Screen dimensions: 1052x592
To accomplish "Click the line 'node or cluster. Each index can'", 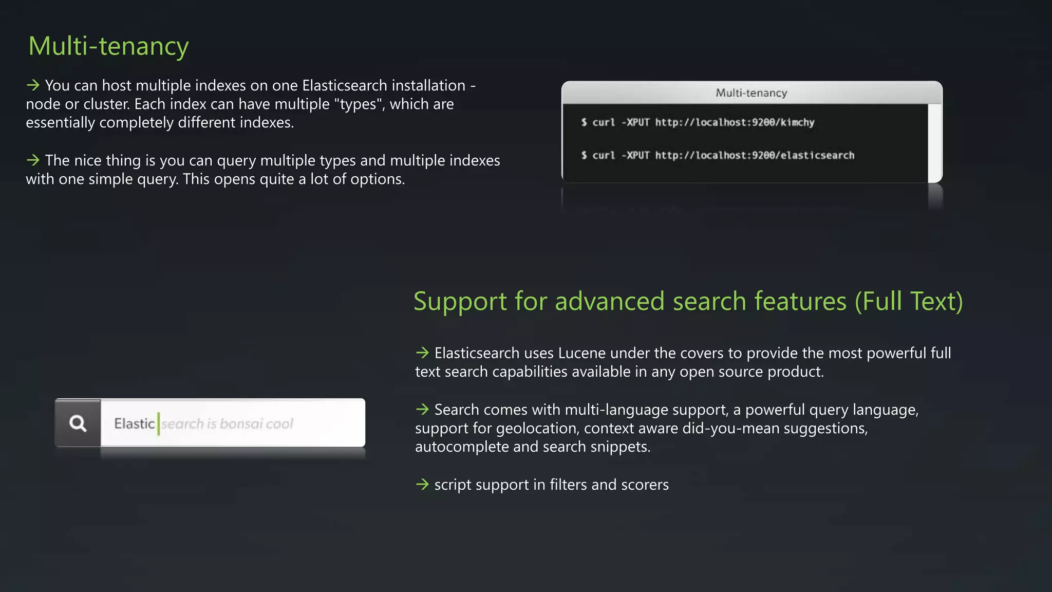I will (x=240, y=104).
